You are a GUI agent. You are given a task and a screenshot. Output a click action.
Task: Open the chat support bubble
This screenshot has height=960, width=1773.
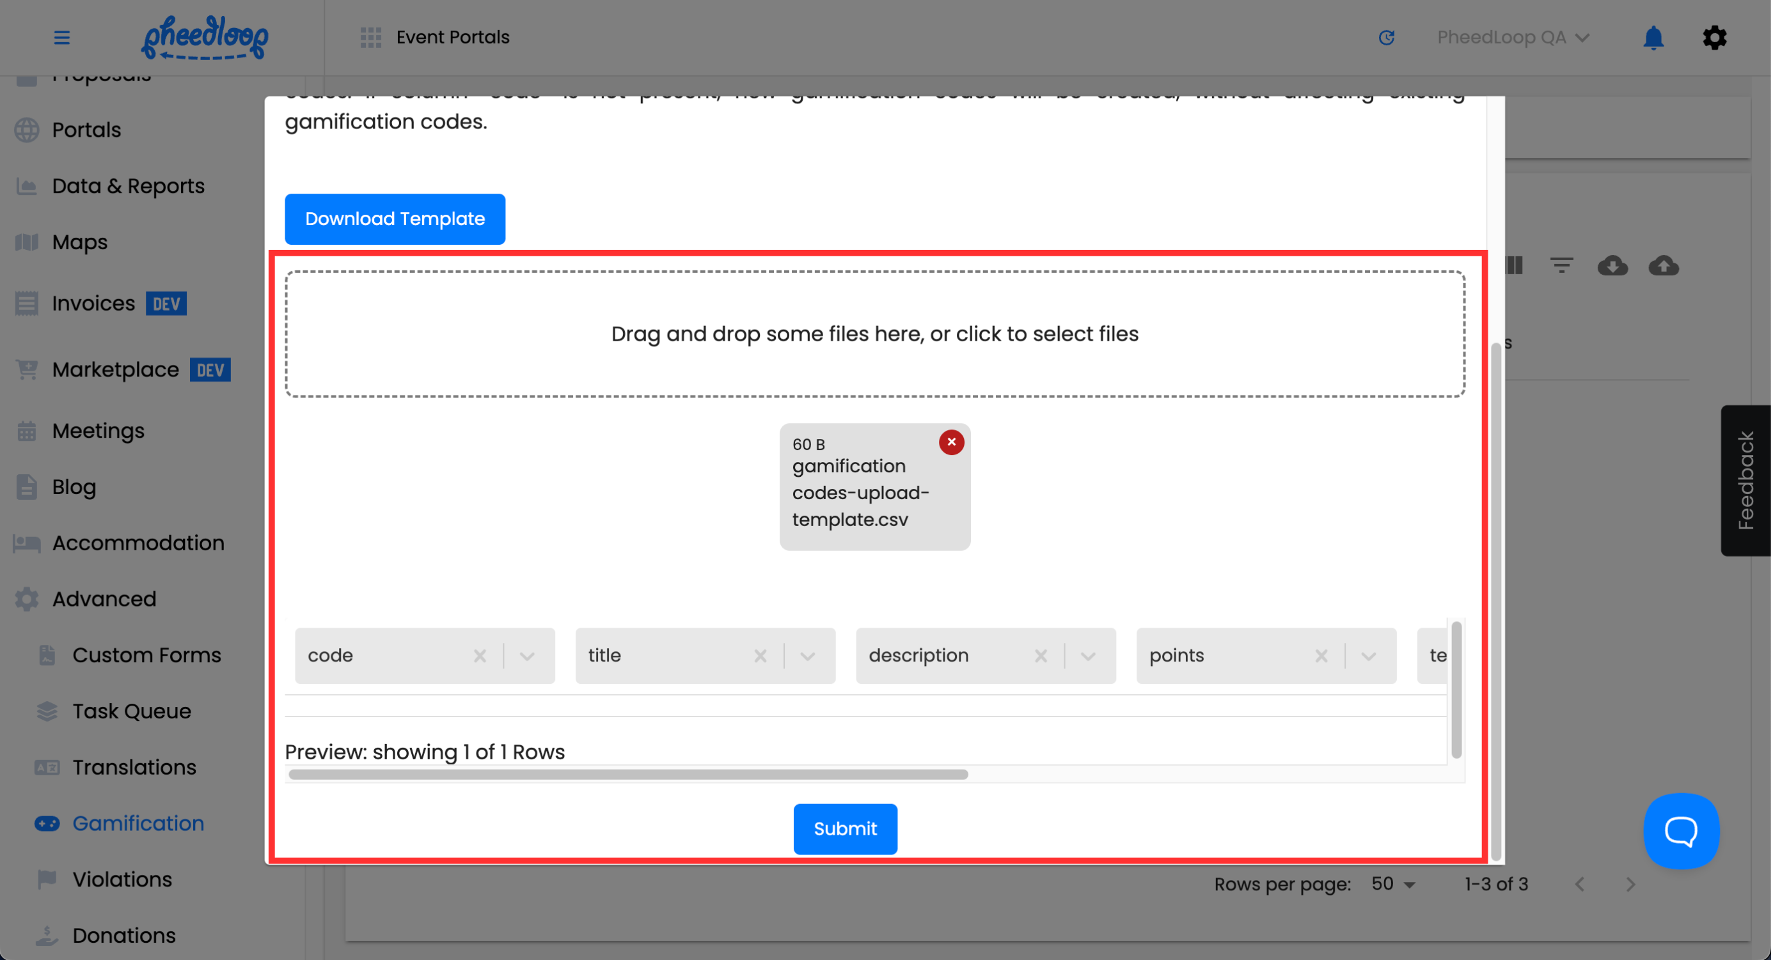point(1681,831)
